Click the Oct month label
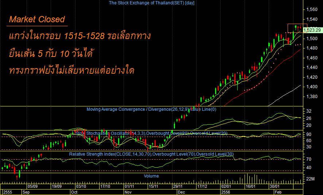Image resolution: width=323 pixels, height=195 pixels. click(x=74, y=192)
